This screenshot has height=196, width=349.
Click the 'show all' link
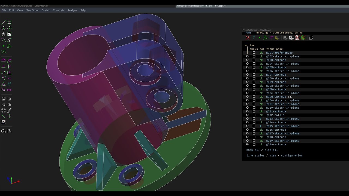253,150
